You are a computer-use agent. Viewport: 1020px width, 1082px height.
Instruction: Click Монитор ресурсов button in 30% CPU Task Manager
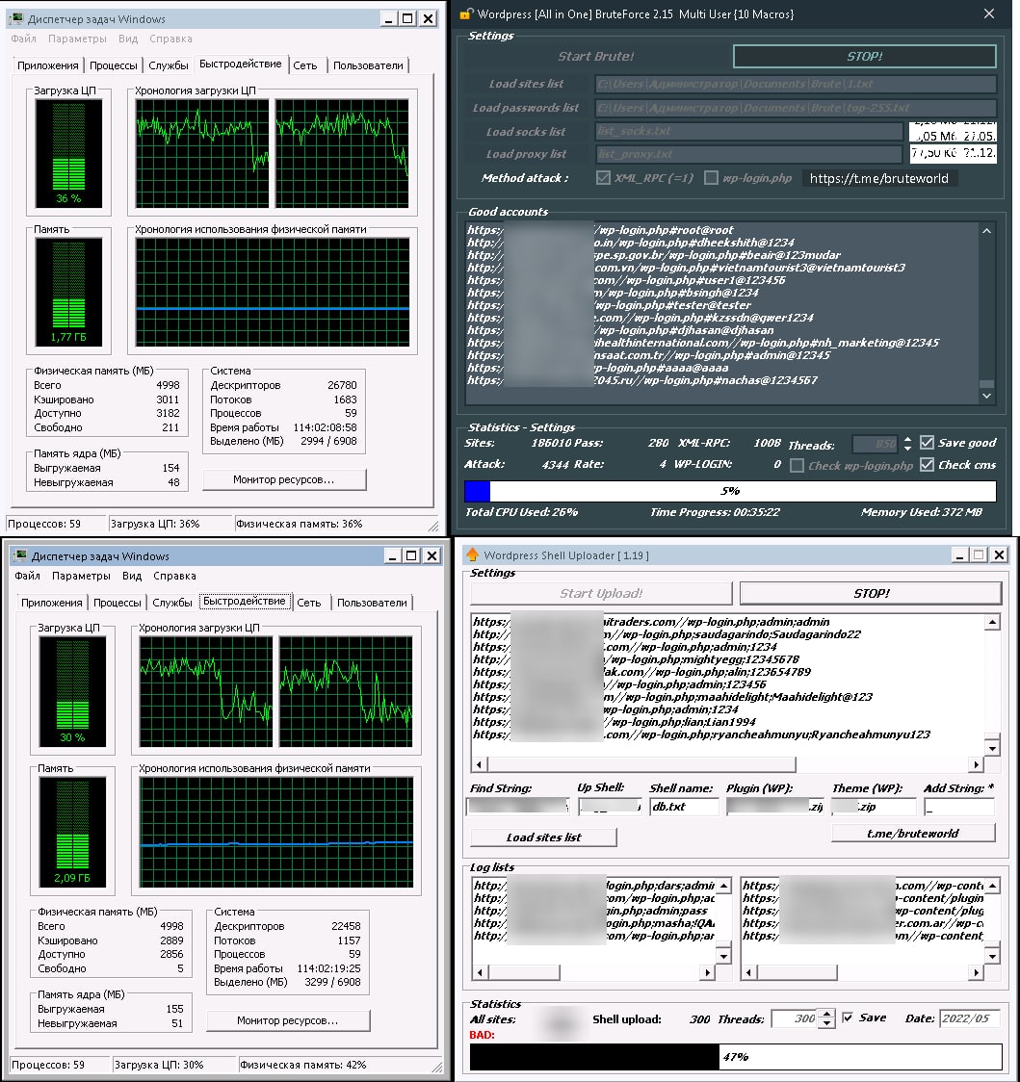[288, 1020]
